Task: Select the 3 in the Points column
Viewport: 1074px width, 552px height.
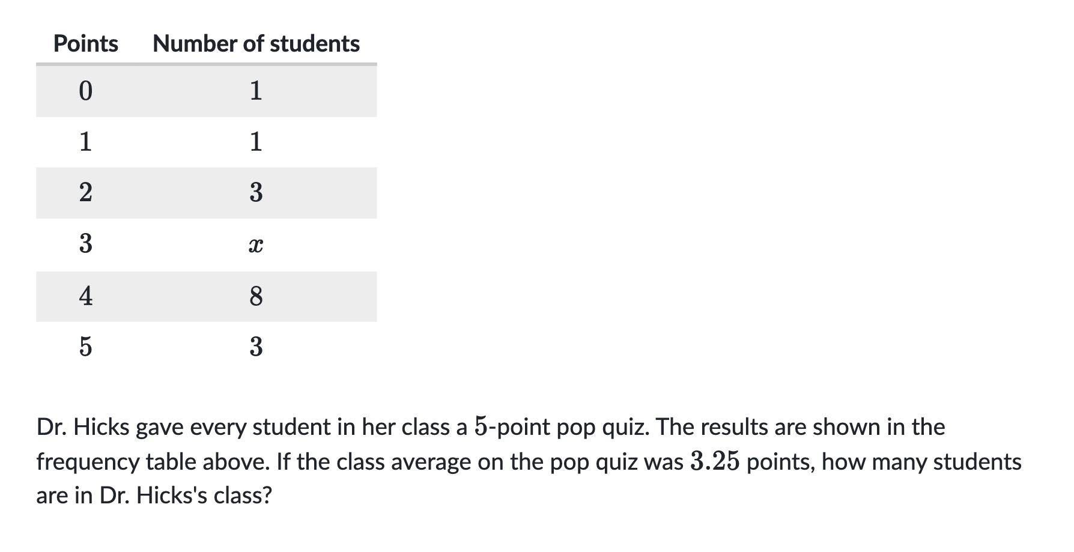Action: point(86,244)
